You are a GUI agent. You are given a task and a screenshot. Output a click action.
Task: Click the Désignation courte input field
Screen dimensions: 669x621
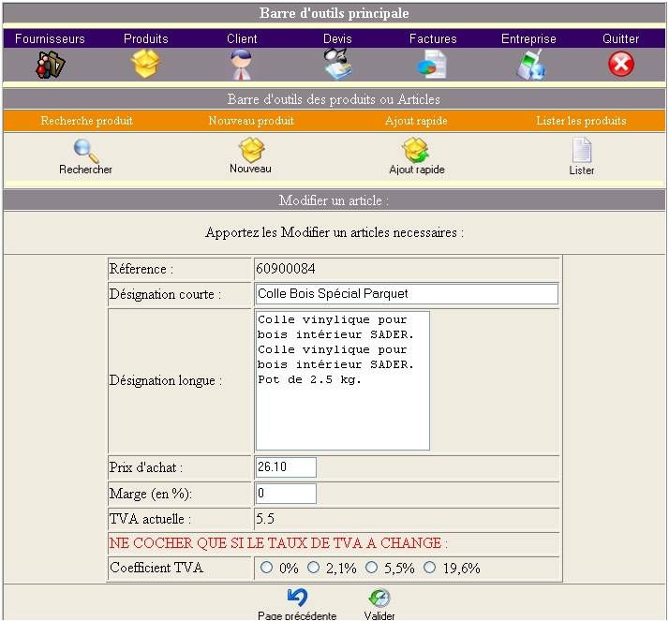pyautogui.click(x=407, y=294)
